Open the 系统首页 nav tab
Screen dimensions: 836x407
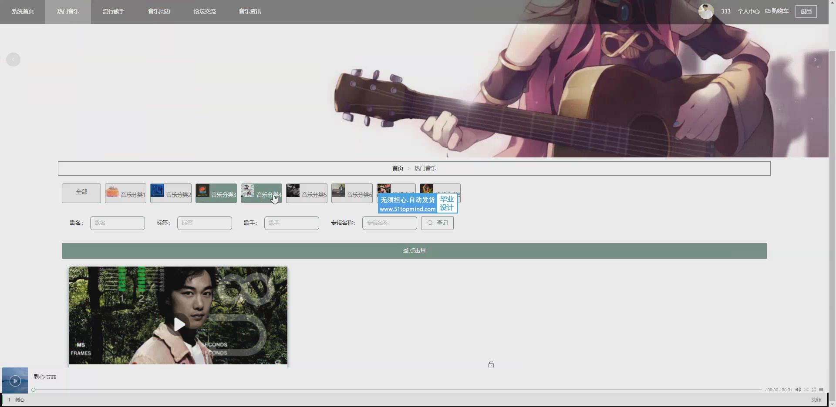[x=23, y=12]
